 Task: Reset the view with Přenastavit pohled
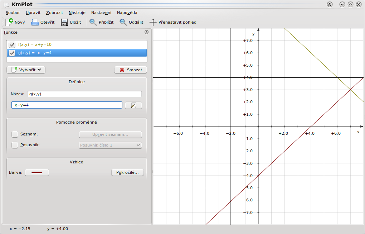tap(173, 22)
